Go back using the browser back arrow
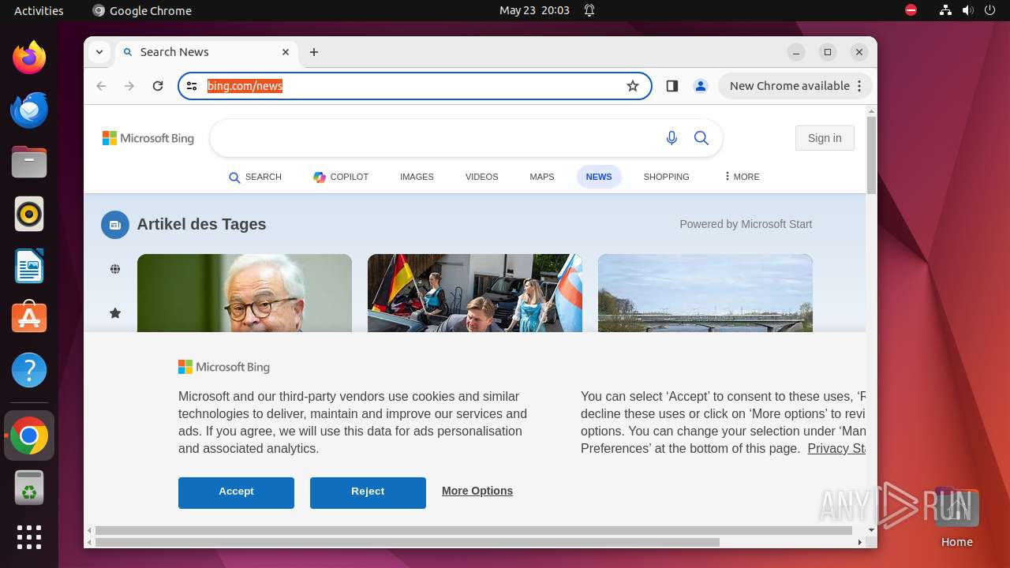Image resolution: width=1010 pixels, height=568 pixels. point(101,86)
